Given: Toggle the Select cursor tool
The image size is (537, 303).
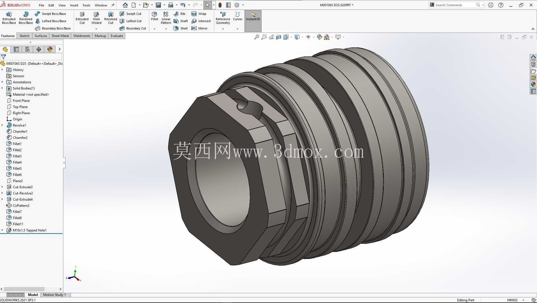Looking at the screenshot, I should [208, 5].
